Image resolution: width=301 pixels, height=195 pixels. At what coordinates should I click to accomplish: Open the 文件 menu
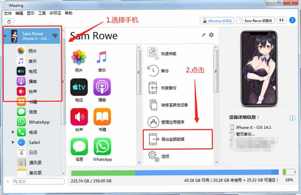pyautogui.click(x=8, y=13)
